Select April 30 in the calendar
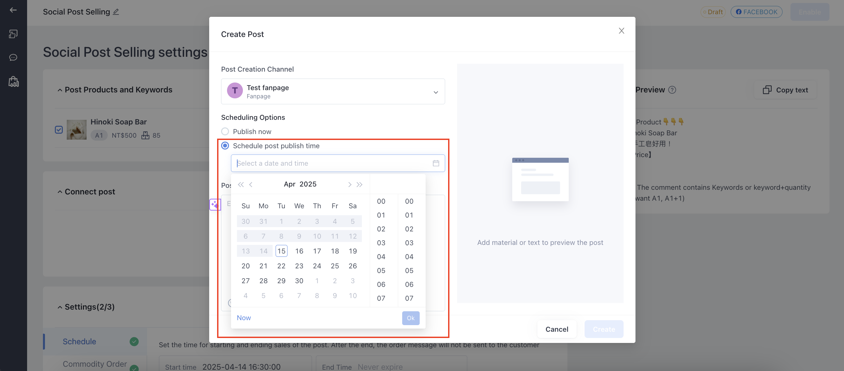The width and height of the screenshot is (844, 371). pos(299,281)
